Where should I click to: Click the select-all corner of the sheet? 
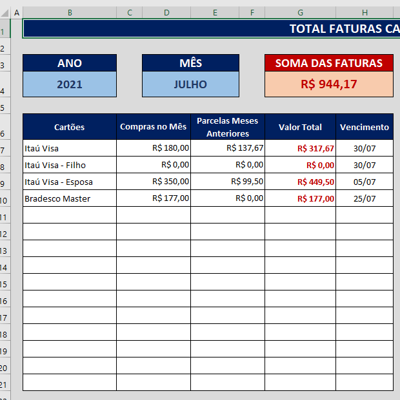5,12
